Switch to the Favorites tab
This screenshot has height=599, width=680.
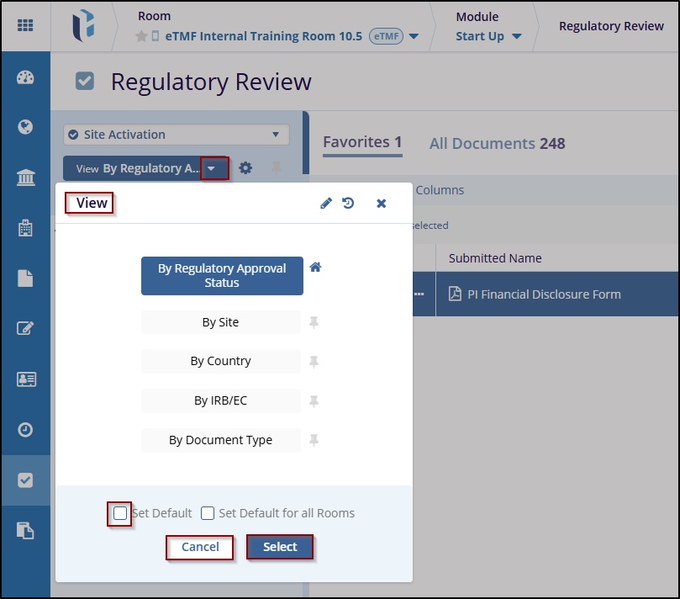click(x=362, y=142)
